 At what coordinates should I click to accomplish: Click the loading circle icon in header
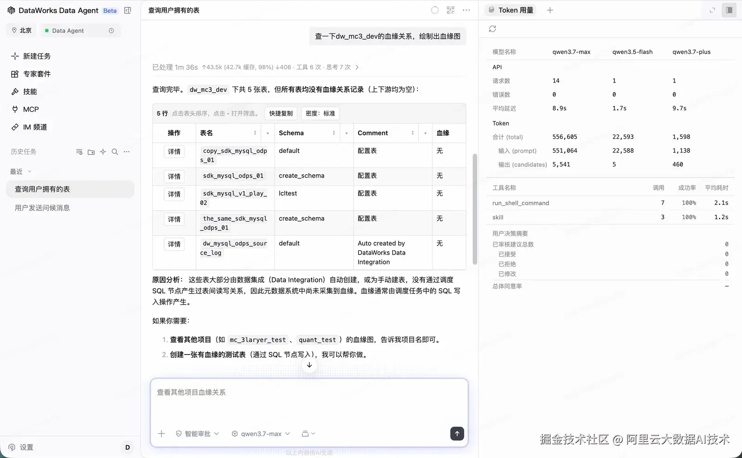pos(435,10)
